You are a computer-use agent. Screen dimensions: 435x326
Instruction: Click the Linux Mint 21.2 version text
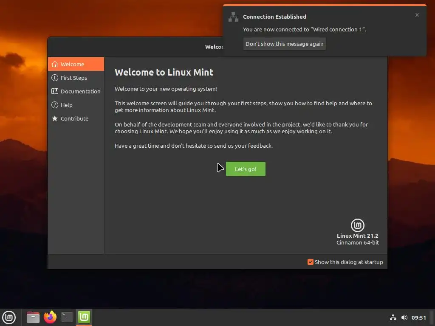point(358,236)
